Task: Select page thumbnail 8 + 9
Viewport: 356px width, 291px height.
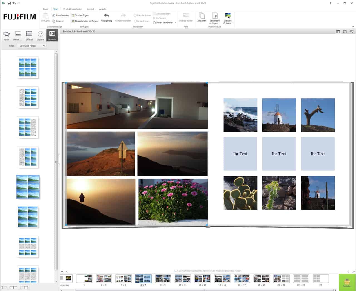Action: (x=163, y=279)
